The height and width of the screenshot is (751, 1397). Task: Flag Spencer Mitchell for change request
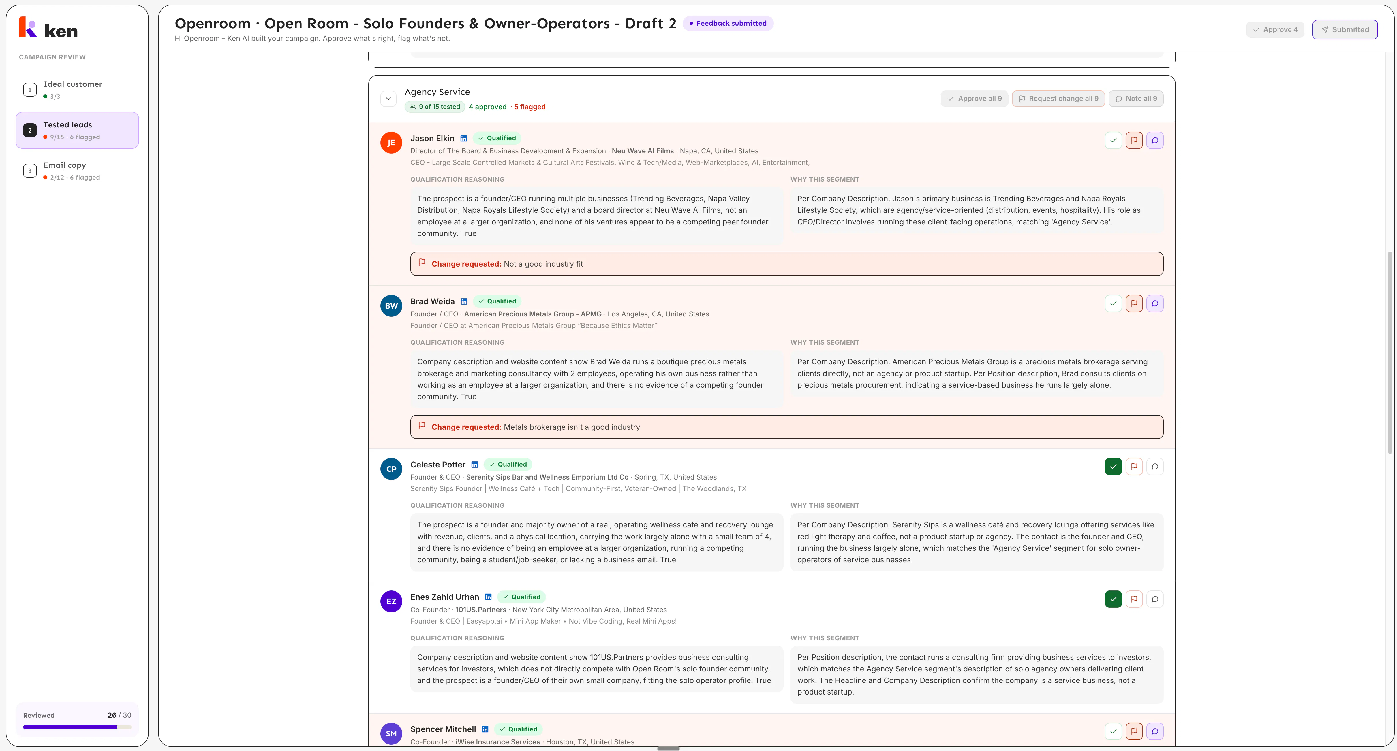click(1134, 731)
